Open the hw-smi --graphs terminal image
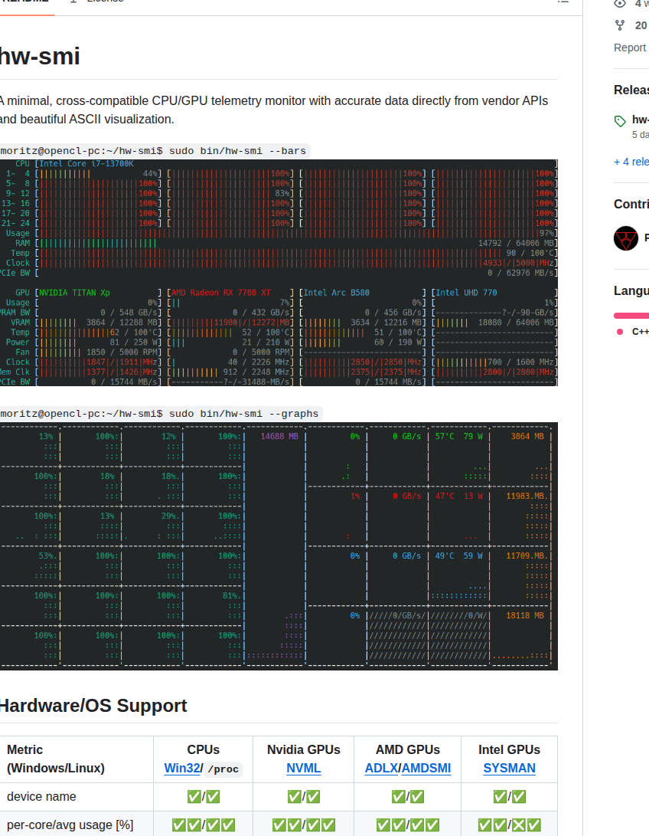649x836 pixels. point(279,546)
